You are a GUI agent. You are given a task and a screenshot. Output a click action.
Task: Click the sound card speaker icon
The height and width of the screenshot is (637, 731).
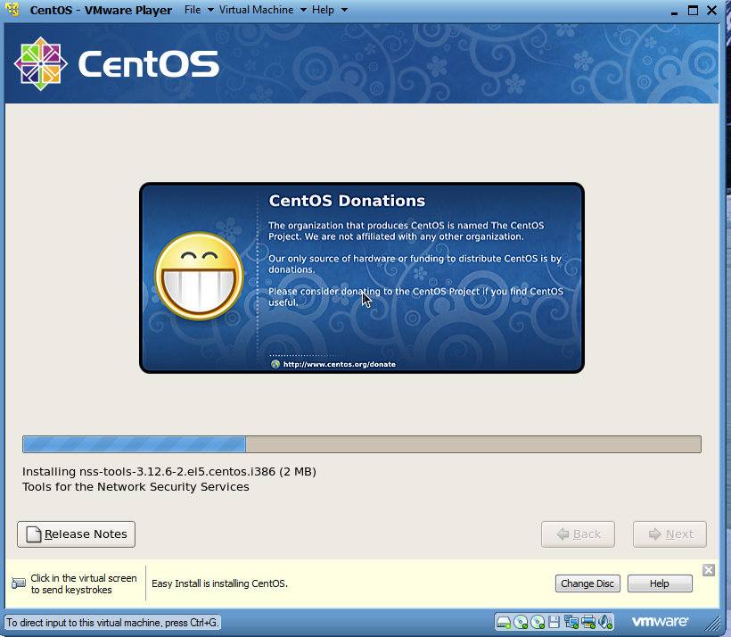pos(605,622)
